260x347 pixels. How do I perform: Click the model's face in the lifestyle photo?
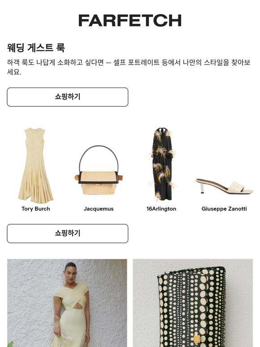(x=70, y=273)
